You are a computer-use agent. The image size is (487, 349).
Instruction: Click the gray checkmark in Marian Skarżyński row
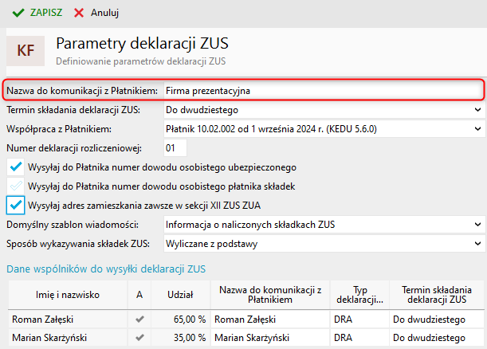pyautogui.click(x=139, y=337)
